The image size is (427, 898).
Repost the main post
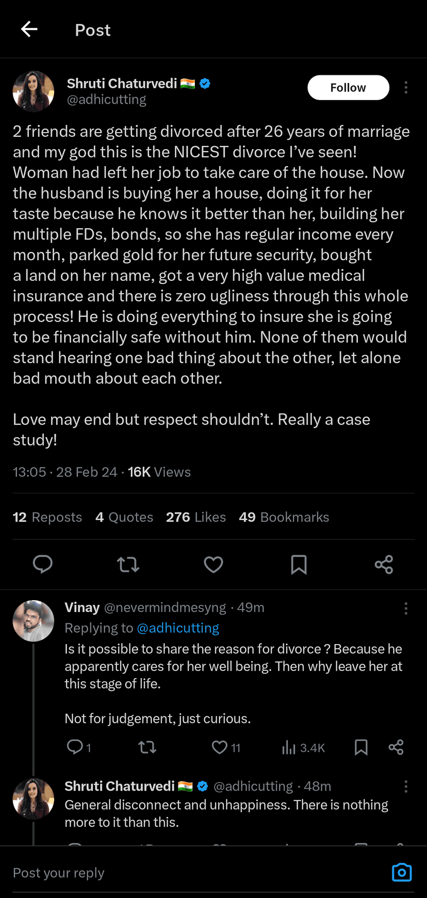tap(128, 564)
